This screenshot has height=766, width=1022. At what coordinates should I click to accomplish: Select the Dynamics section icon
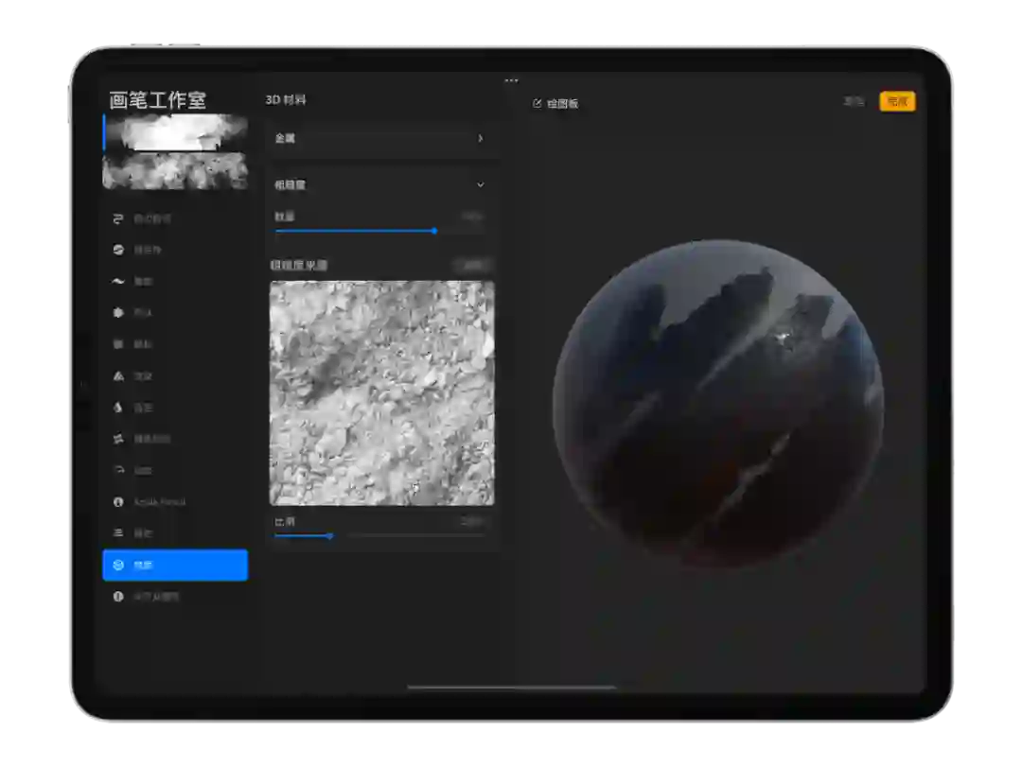(x=118, y=470)
